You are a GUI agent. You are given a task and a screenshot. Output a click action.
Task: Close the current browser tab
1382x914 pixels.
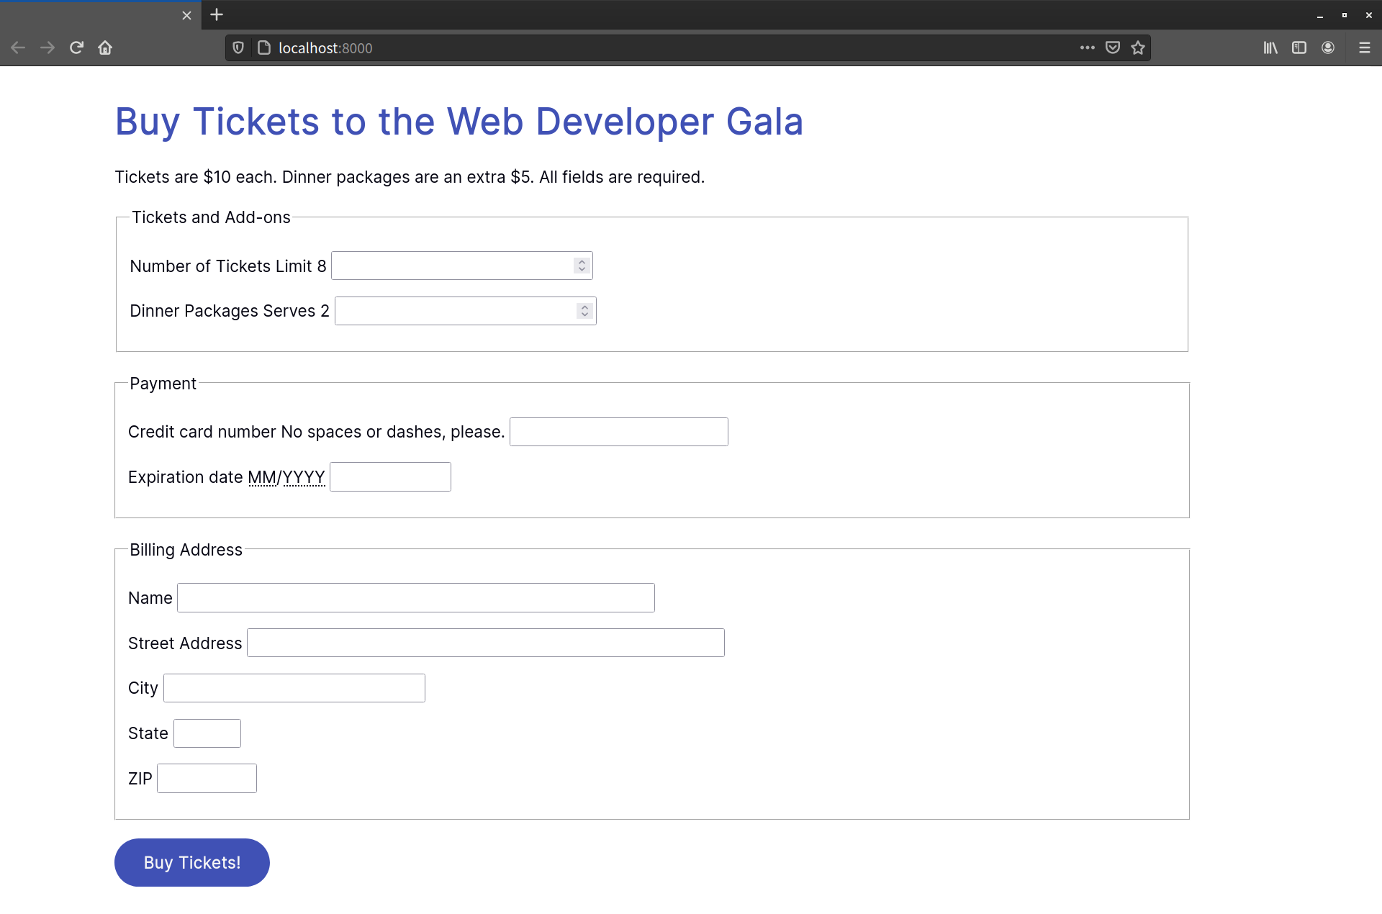click(x=186, y=15)
